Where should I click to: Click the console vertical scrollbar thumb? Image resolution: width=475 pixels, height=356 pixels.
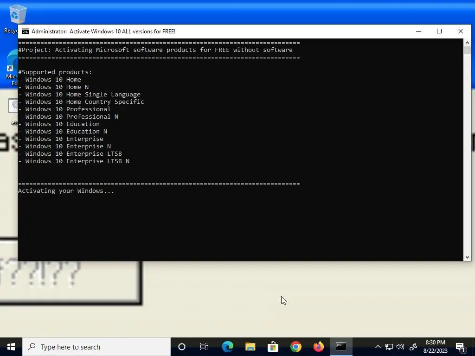pyautogui.click(x=467, y=50)
